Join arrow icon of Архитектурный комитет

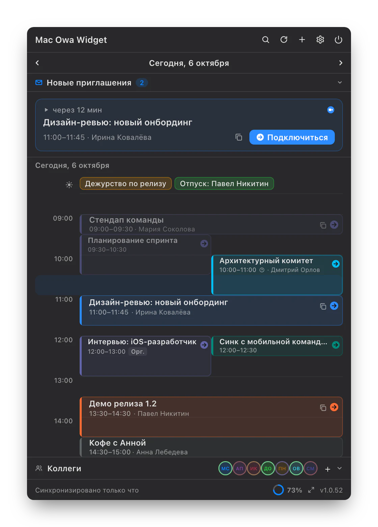click(336, 264)
